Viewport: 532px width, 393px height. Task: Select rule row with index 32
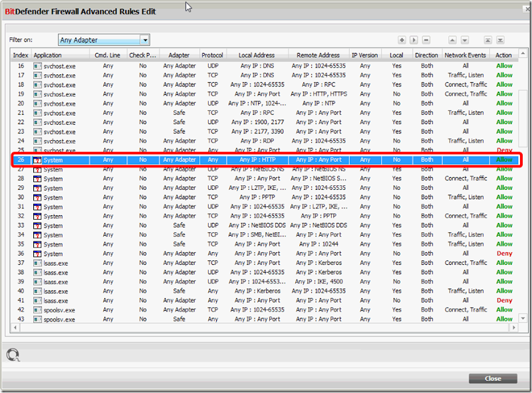(264, 216)
